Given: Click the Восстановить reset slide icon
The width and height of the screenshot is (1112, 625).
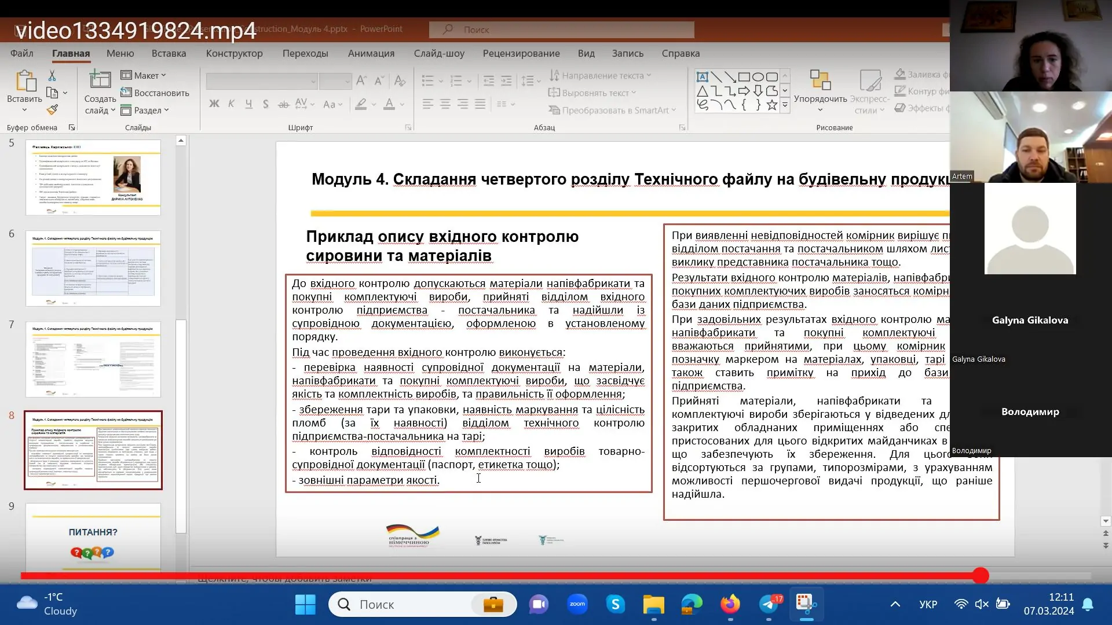Looking at the screenshot, I should (126, 93).
